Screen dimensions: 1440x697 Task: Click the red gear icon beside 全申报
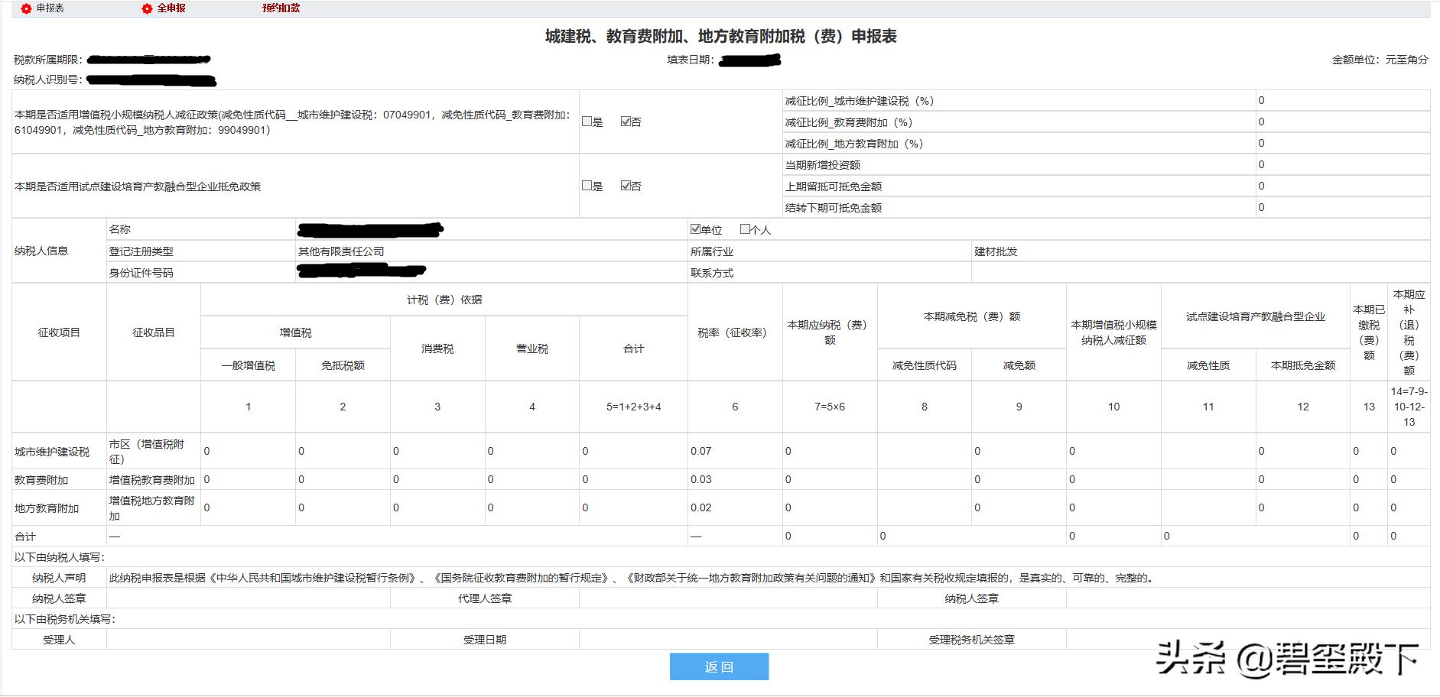tap(147, 9)
